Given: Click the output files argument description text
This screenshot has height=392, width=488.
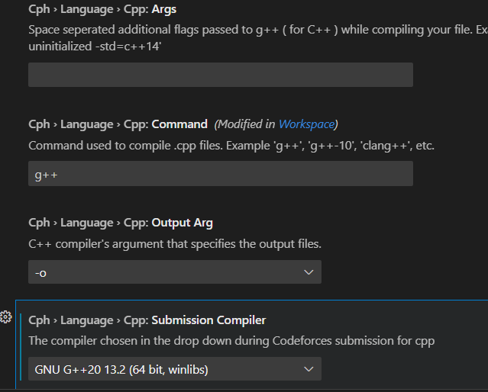Looking at the screenshot, I should pyautogui.click(x=175, y=244).
